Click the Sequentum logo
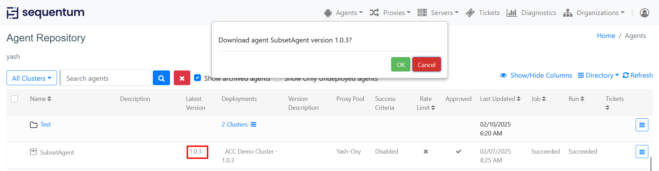The image size is (659, 171). pos(46,13)
